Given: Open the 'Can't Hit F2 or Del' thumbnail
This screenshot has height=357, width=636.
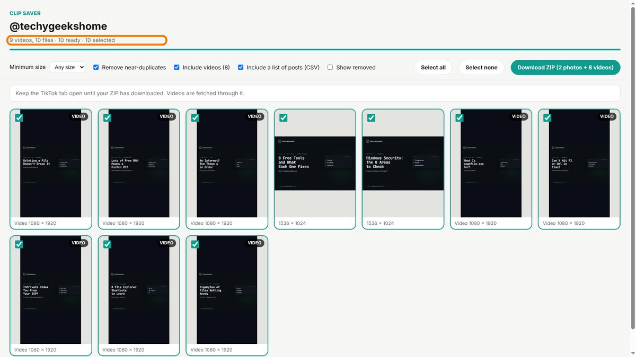Looking at the screenshot, I should point(579,163).
